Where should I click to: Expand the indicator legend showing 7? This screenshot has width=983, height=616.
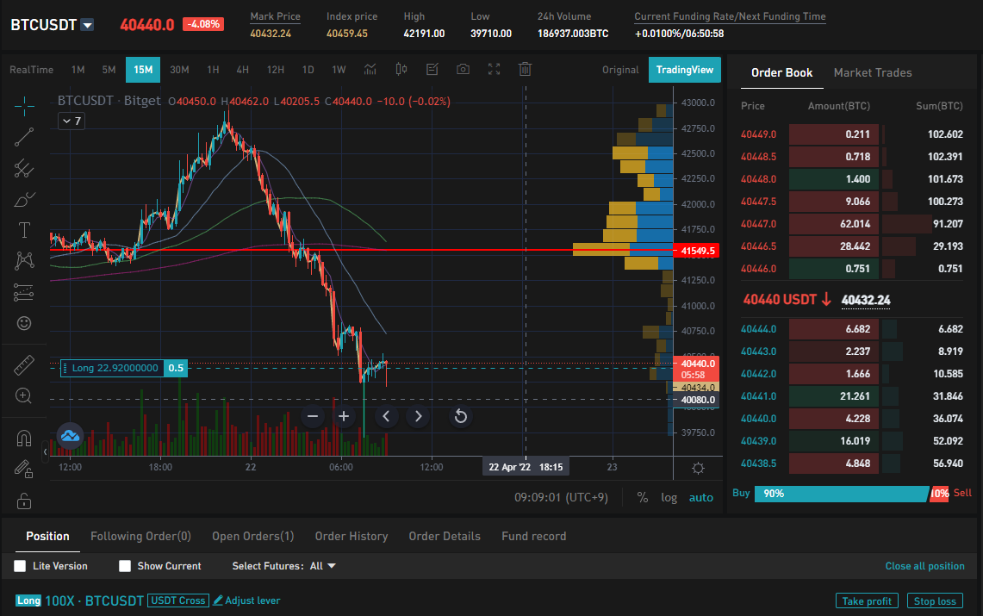click(72, 121)
